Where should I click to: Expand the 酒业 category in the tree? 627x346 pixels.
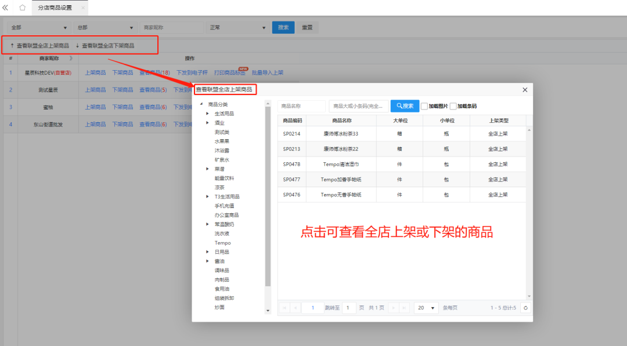click(208, 123)
